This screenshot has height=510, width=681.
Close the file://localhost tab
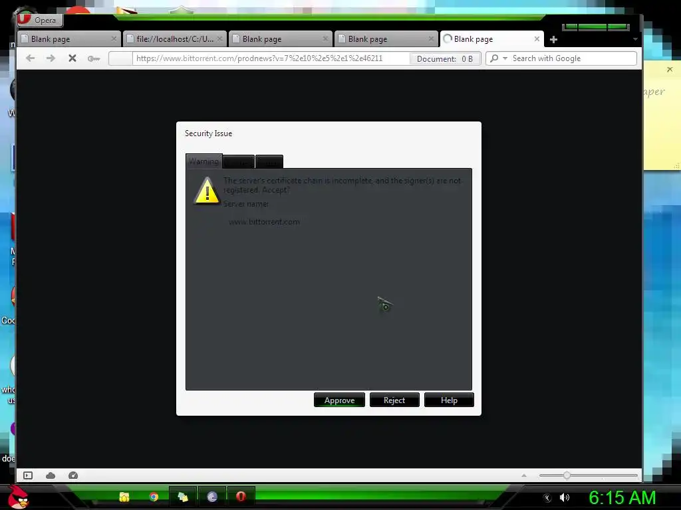(x=219, y=39)
